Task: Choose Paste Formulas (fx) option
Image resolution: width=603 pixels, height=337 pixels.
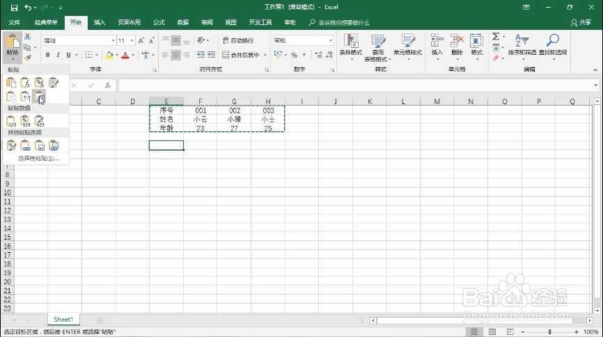Action: [x=25, y=83]
